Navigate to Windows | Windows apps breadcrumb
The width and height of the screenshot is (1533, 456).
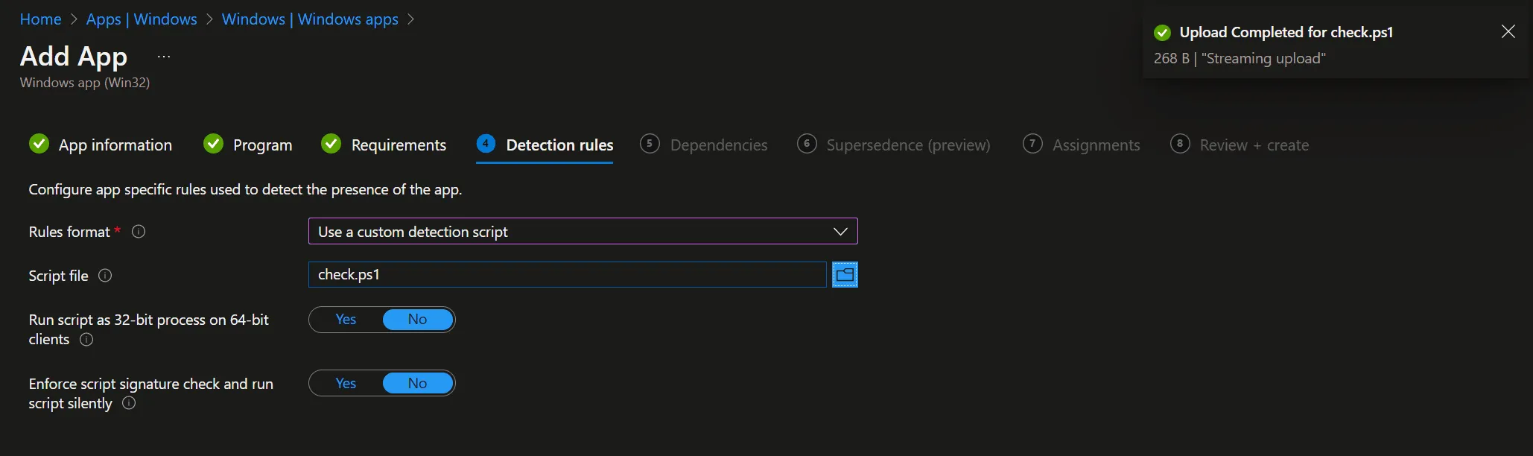pos(310,19)
